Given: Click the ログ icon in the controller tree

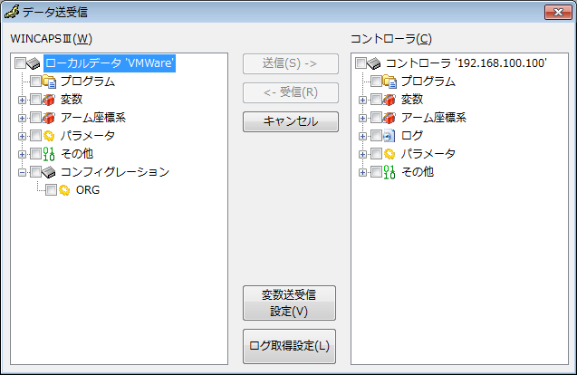Looking at the screenshot, I should tap(389, 136).
